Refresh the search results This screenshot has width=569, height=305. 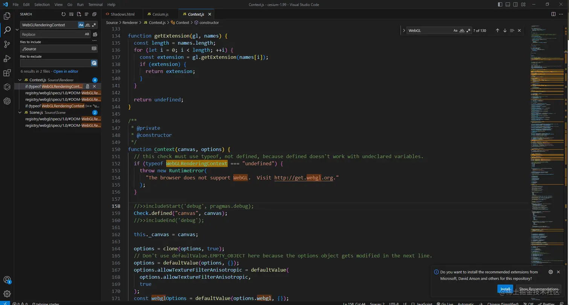click(64, 14)
